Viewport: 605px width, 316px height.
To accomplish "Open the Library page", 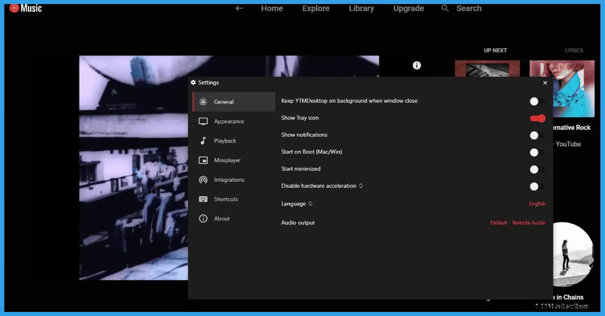I will (361, 9).
